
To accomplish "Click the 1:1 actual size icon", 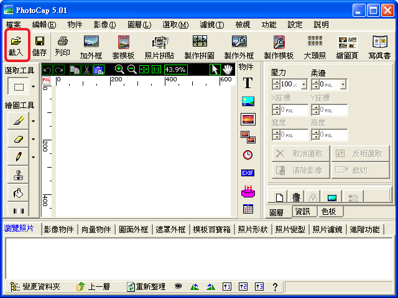I will coord(156,69).
